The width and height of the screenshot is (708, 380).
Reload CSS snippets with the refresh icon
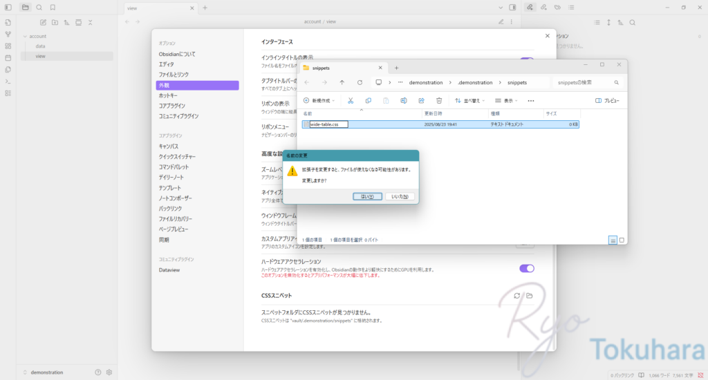pos(516,296)
